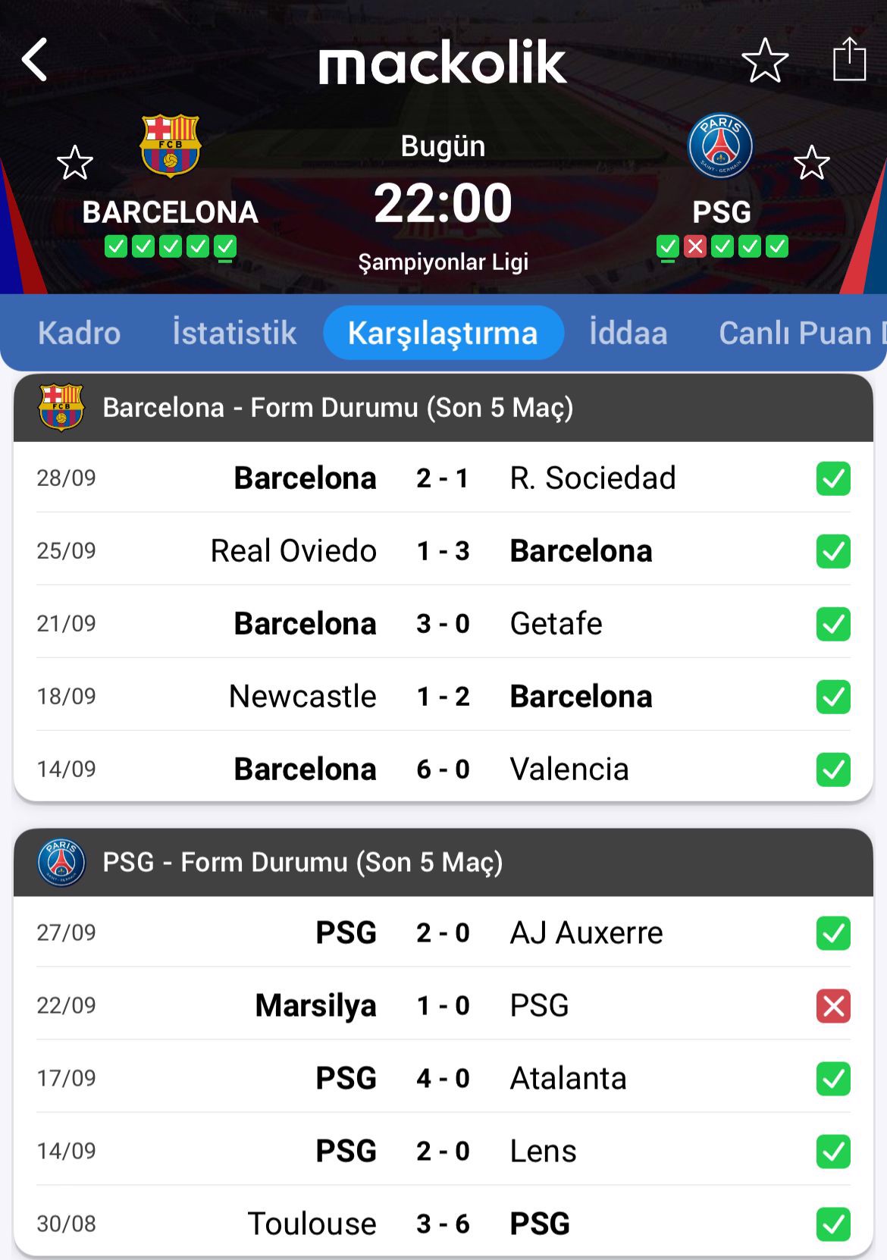Open the Canlı Puan tab
887x1260 pixels.
(796, 333)
